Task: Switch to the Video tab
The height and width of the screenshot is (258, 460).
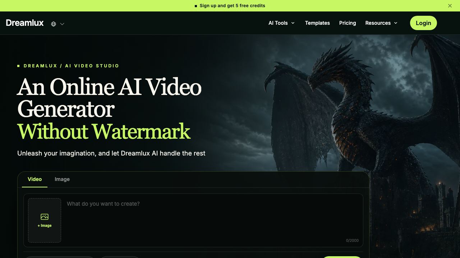Action: (x=35, y=179)
